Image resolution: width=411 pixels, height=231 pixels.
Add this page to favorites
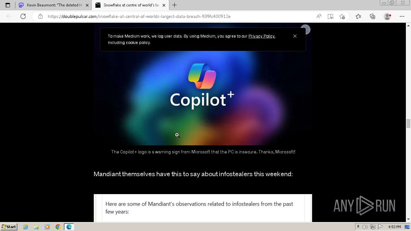[x=342, y=16]
